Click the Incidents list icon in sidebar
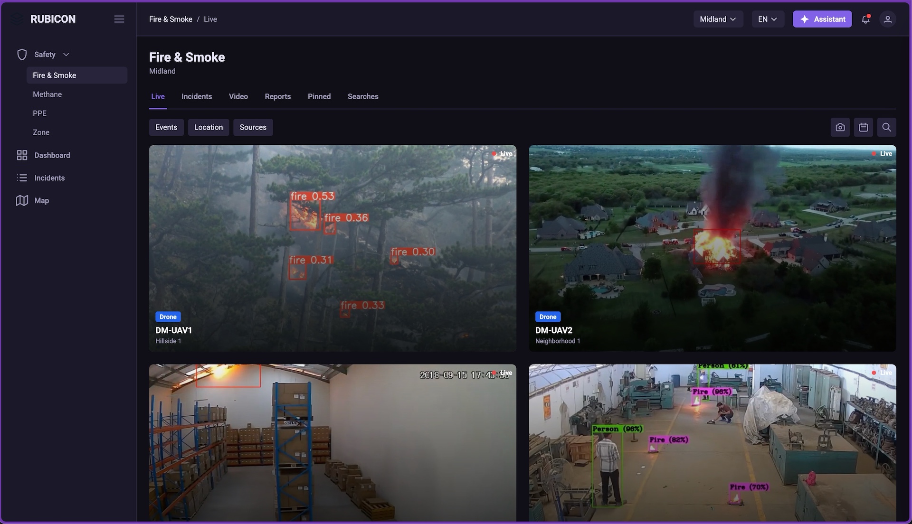912x524 pixels. 22,178
